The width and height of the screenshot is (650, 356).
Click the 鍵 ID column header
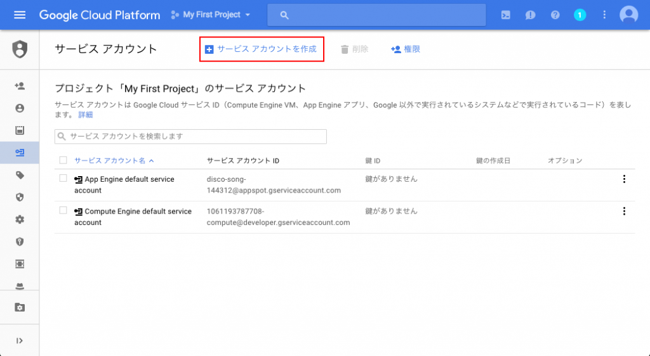(373, 161)
